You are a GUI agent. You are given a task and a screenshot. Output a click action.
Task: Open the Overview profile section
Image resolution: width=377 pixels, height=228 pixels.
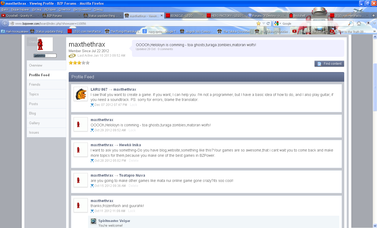pos(46,66)
